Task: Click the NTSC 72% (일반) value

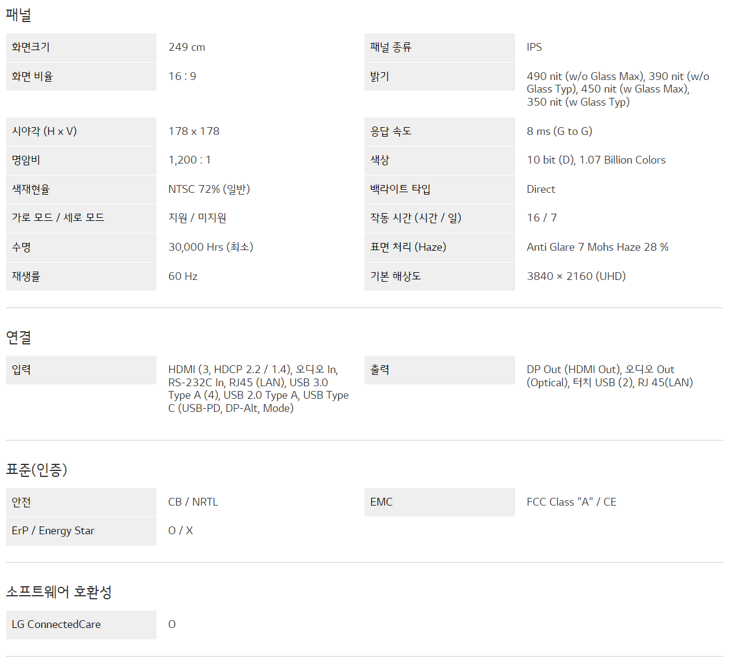Action: (209, 189)
